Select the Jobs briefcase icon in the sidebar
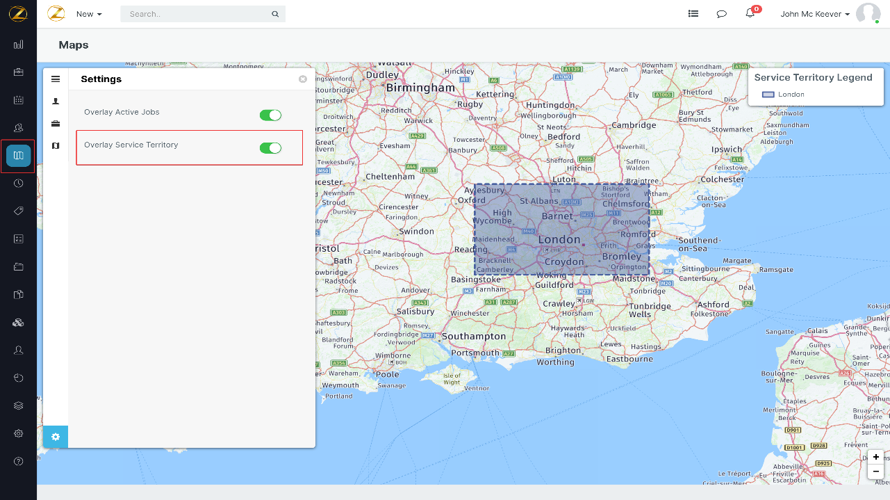Screen dimensions: 890x500 pos(18,72)
